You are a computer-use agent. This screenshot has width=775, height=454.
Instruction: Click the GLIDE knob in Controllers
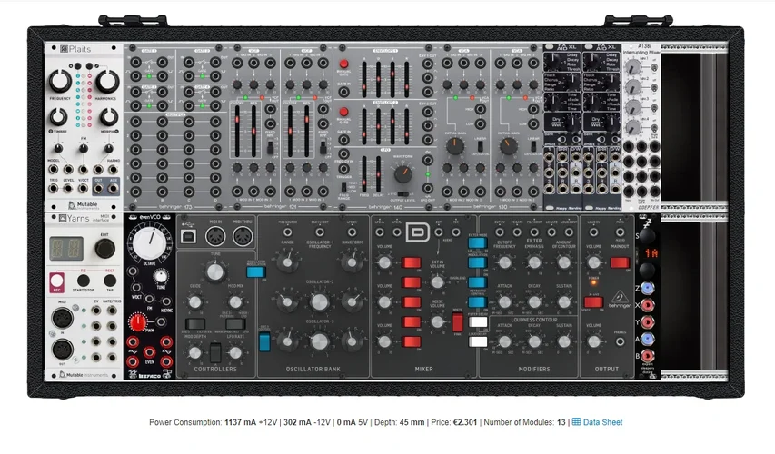click(x=195, y=301)
